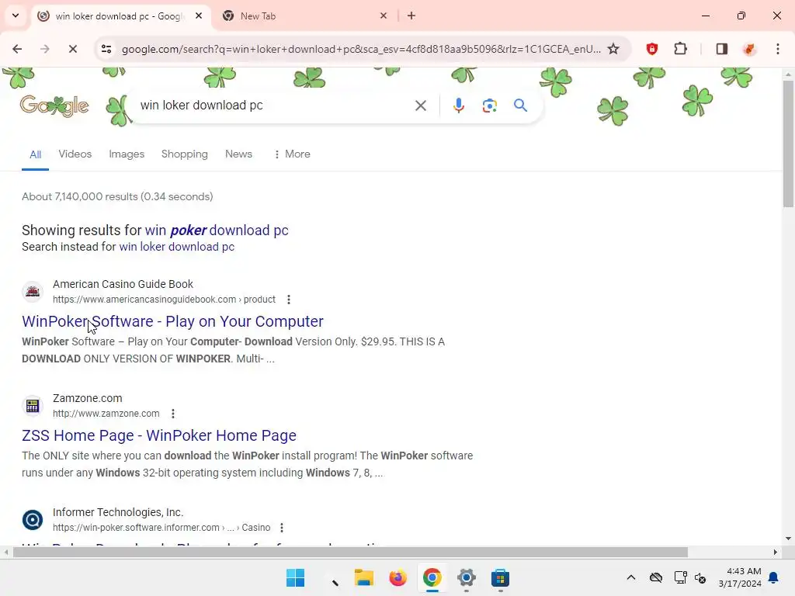Viewport: 795px width, 596px height.
Task: Click the cloud sync tray icon
Action: click(x=655, y=577)
